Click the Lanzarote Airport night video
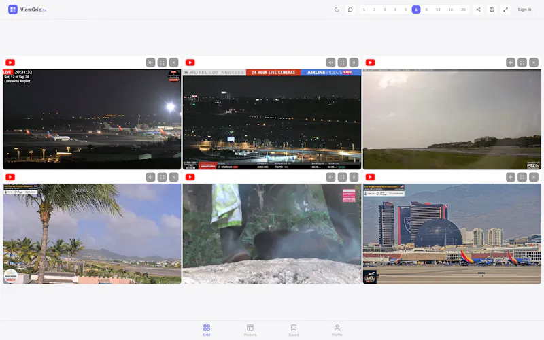Screen dimensions: 544x340 (92, 119)
